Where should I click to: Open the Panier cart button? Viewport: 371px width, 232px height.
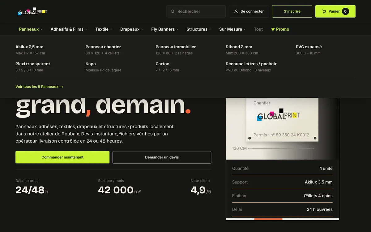click(335, 11)
